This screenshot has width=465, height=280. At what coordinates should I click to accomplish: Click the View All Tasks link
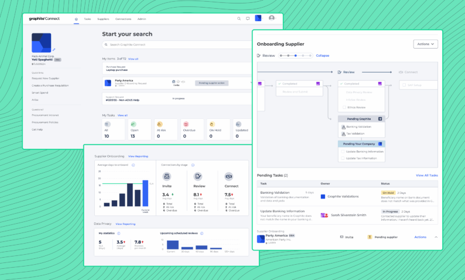(426, 175)
